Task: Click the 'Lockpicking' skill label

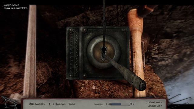Action: click(x=99, y=104)
